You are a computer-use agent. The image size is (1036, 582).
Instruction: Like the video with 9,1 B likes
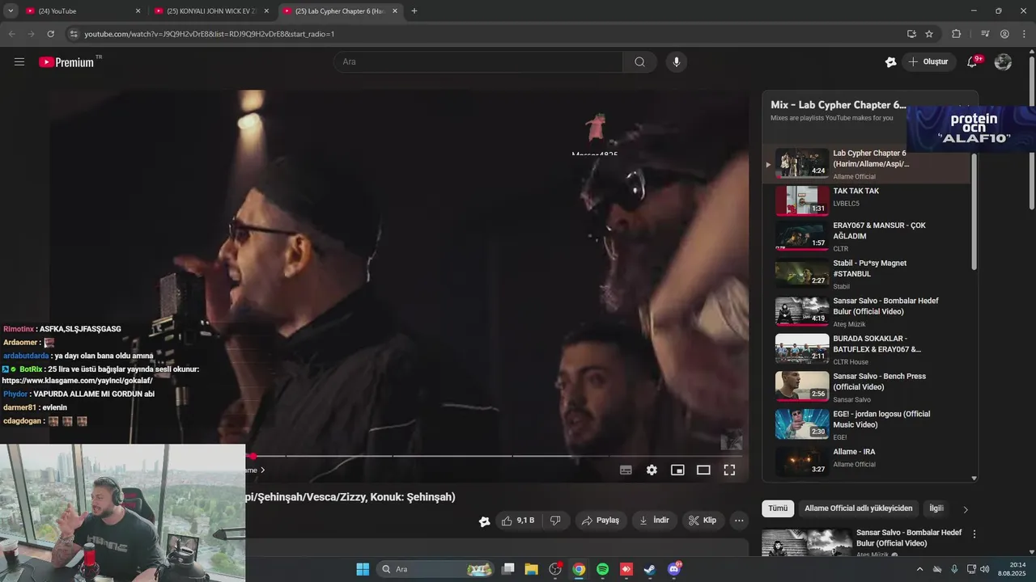(x=518, y=521)
